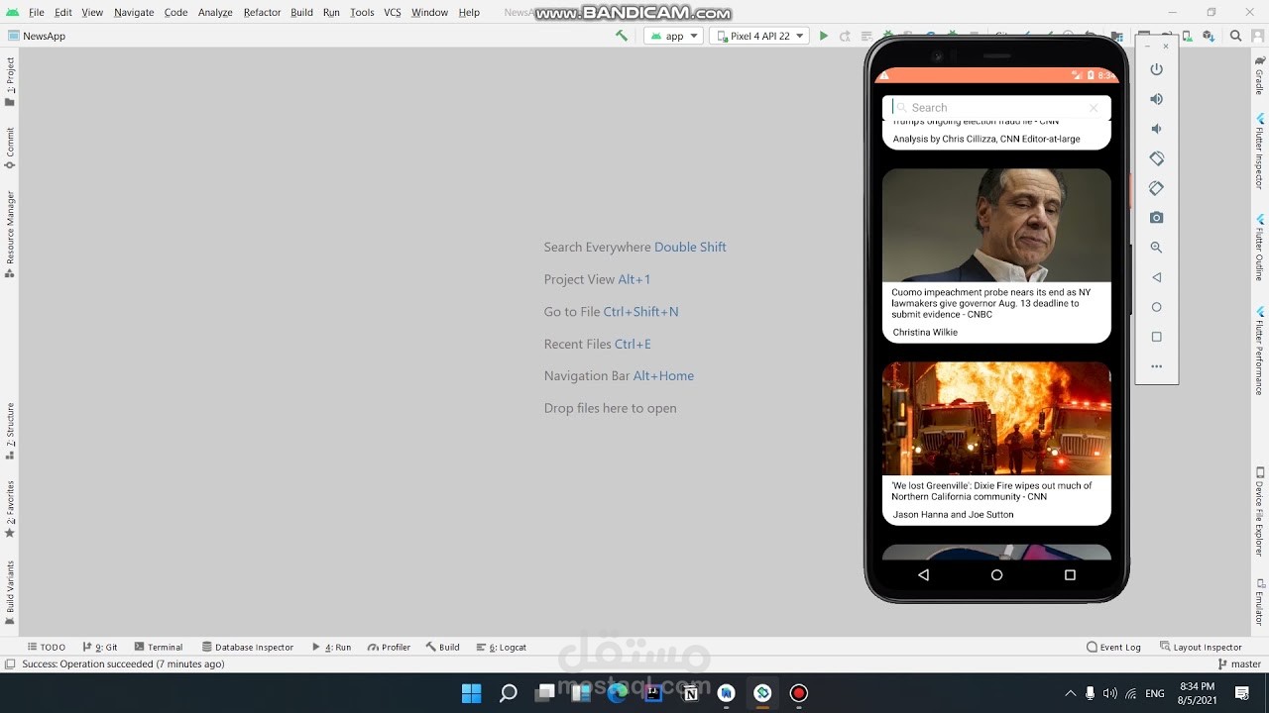Click the Search field in the news app

(991, 107)
